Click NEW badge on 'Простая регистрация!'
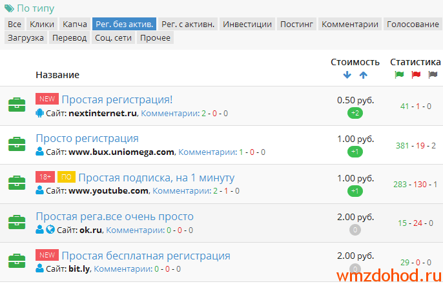 [47, 99]
